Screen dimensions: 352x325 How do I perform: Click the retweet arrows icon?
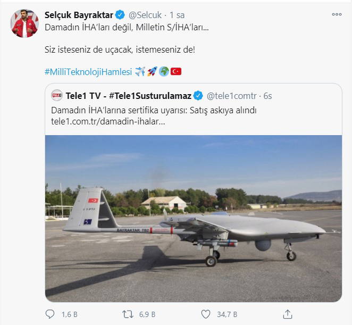[x=128, y=314]
